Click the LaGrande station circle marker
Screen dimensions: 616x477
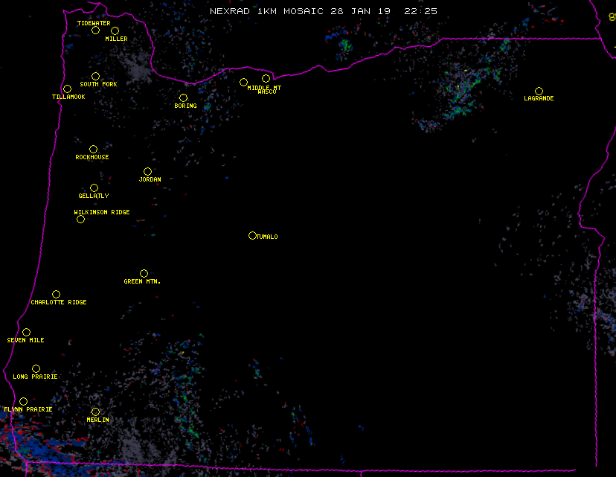(x=539, y=91)
